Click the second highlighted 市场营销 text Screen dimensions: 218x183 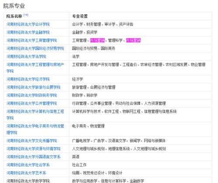pyautogui.click(x=133, y=40)
